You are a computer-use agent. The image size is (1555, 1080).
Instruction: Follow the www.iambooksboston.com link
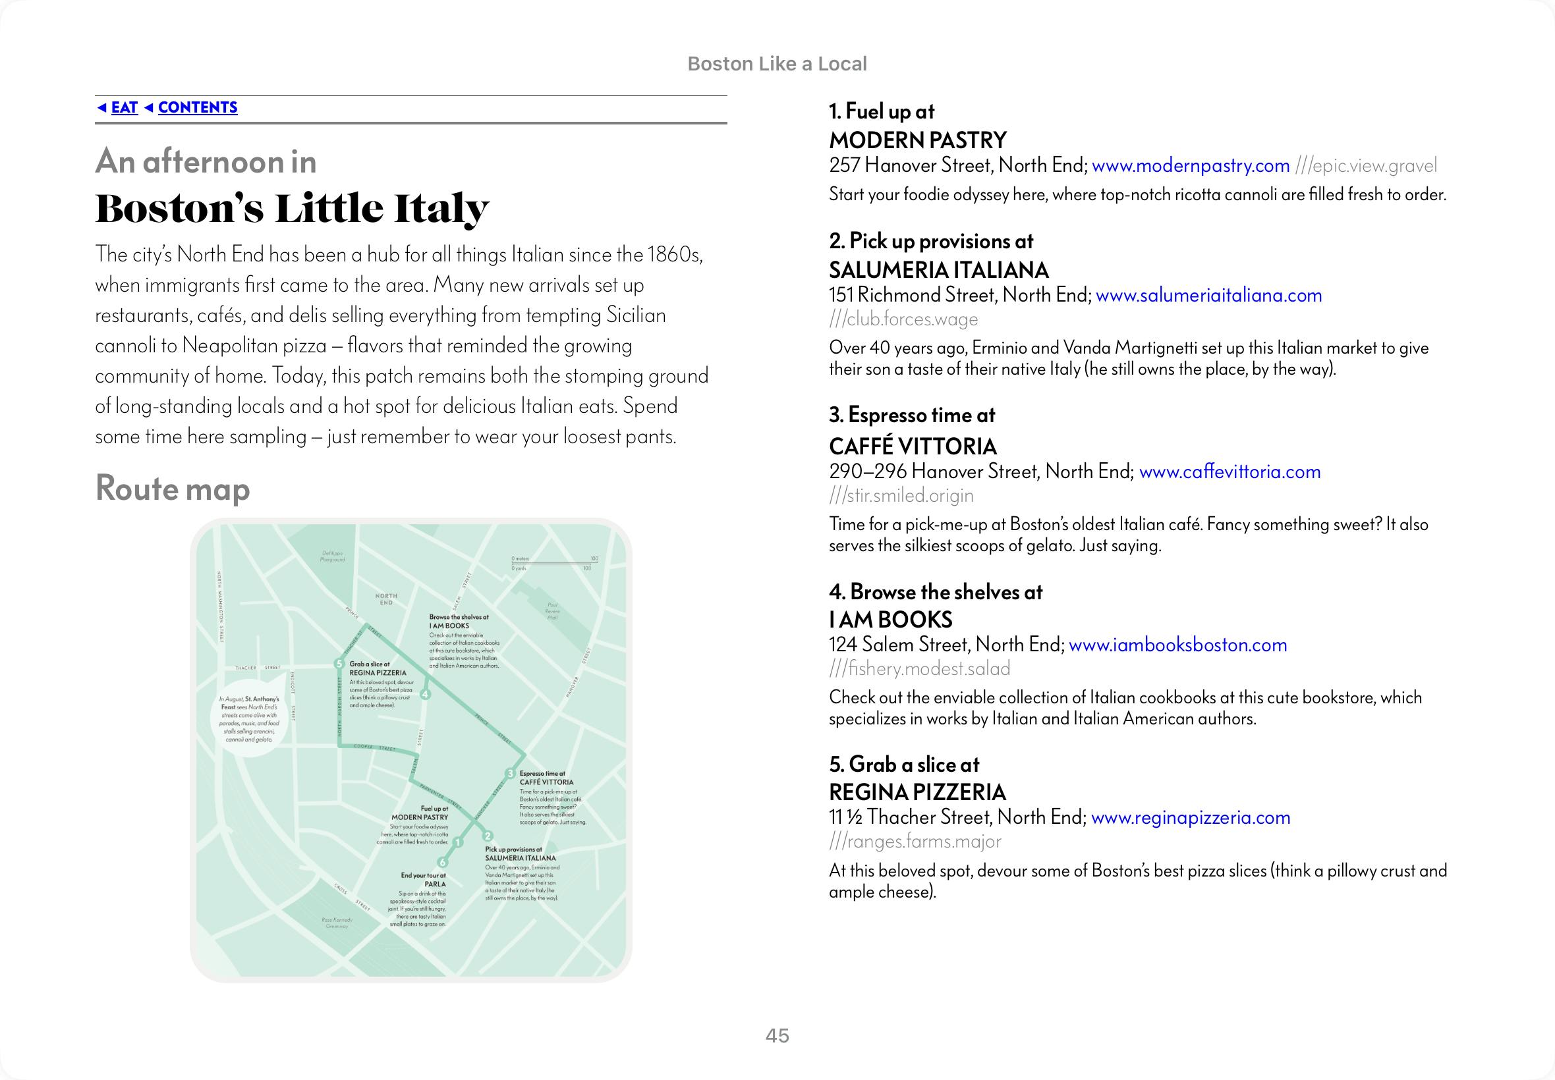click(1177, 645)
